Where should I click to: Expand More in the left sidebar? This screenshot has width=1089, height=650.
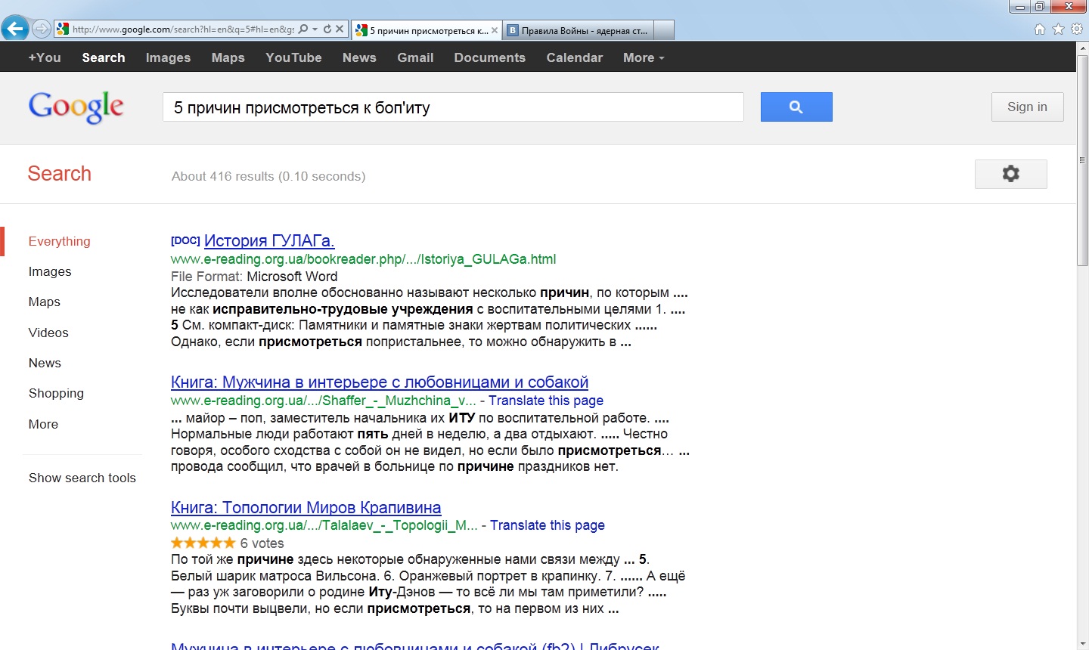click(x=43, y=424)
